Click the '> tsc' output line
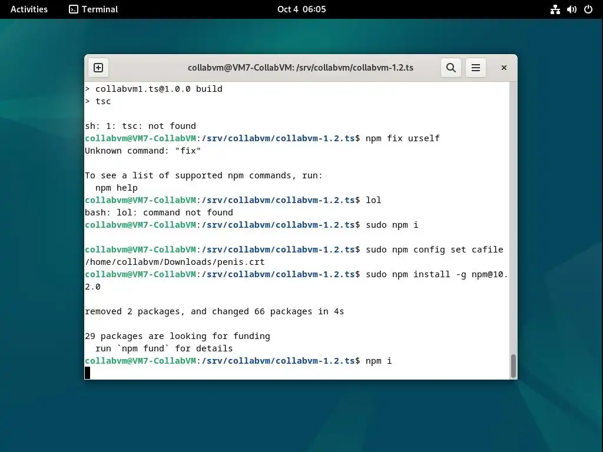The width and height of the screenshot is (603, 452). (98, 101)
